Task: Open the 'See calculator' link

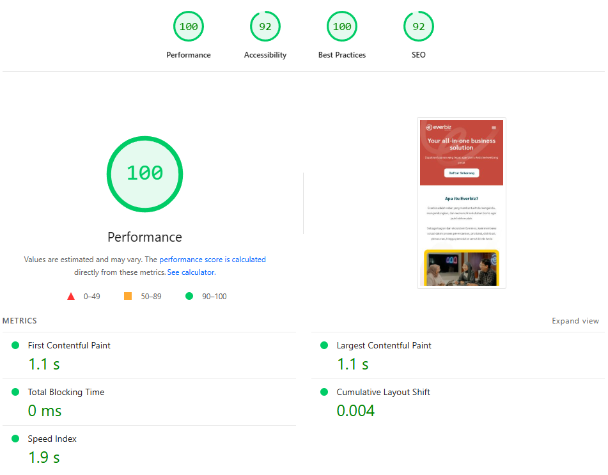Action: pos(191,272)
